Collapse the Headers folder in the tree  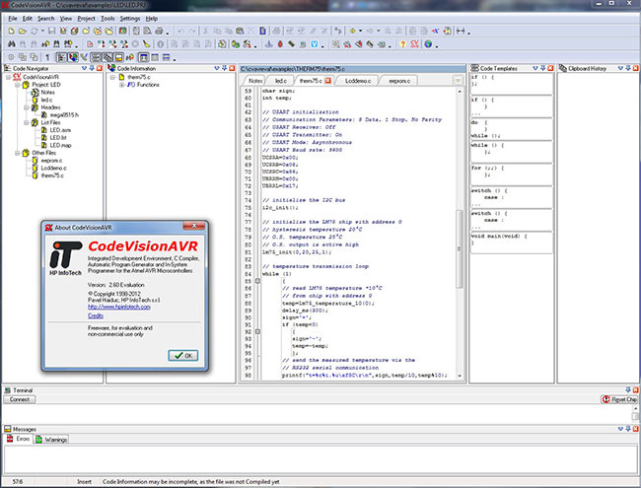click(26, 107)
